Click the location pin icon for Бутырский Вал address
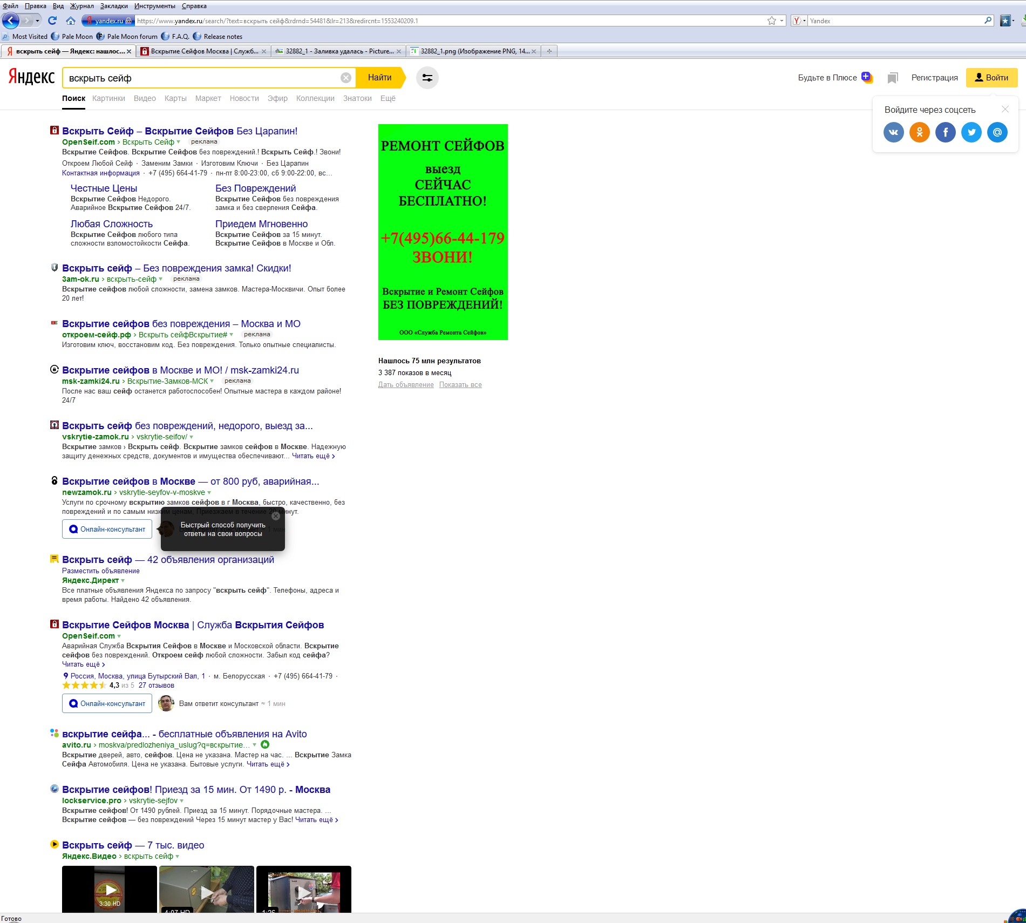 click(66, 676)
